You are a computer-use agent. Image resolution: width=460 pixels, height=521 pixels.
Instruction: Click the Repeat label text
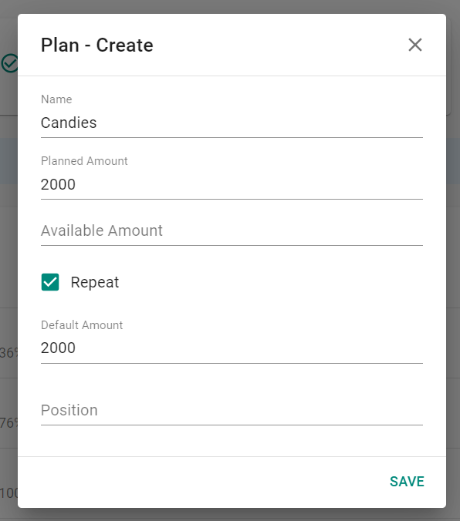tap(95, 282)
